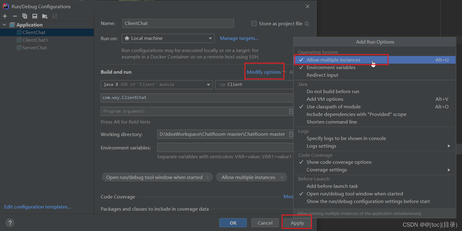This screenshot has width=462, height=231.
Task: Select Add VM options
Action: [375, 99]
